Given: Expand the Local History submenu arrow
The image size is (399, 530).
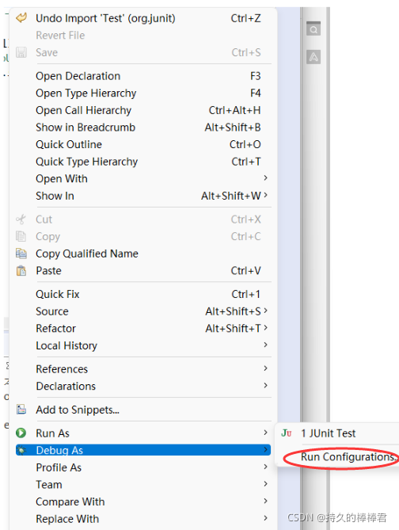Looking at the screenshot, I should pyautogui.click(x=265, y=345).
